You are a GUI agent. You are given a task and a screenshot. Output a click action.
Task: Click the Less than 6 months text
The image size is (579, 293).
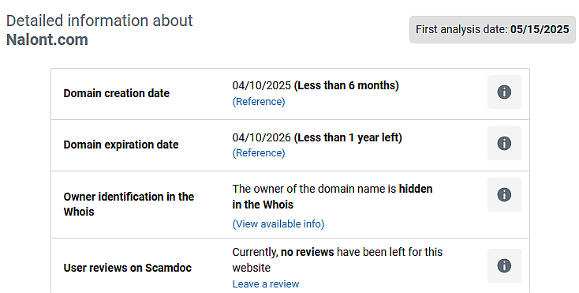click(346, 85)
